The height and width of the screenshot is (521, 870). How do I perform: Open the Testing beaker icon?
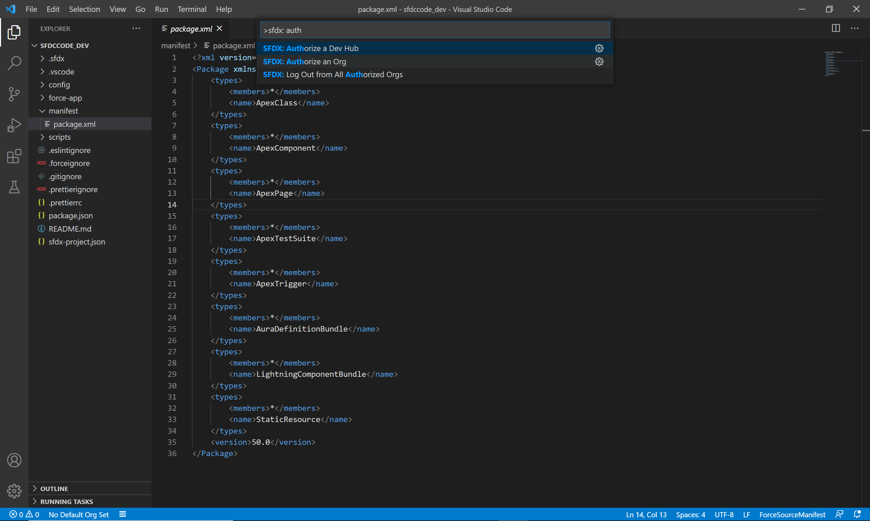(14, 187)
